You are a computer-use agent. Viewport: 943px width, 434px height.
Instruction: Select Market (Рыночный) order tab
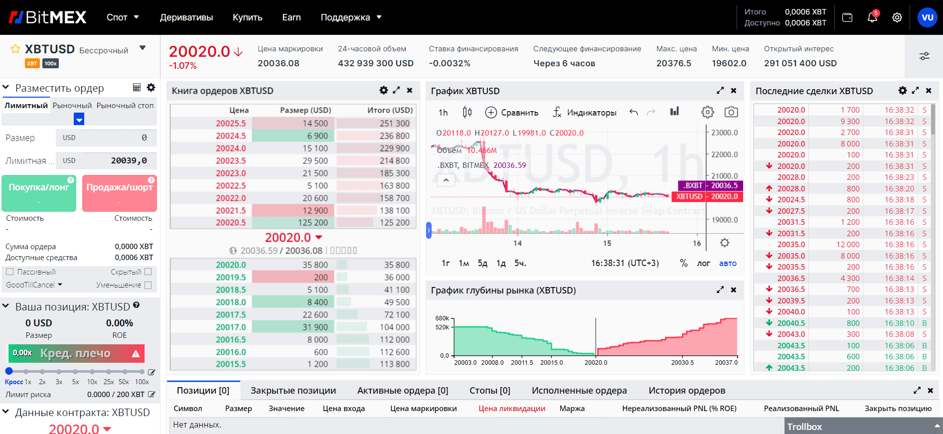(x=72, y=106)
